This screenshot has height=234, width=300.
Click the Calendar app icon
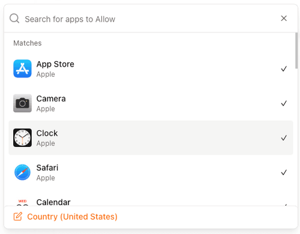point(22,202)
